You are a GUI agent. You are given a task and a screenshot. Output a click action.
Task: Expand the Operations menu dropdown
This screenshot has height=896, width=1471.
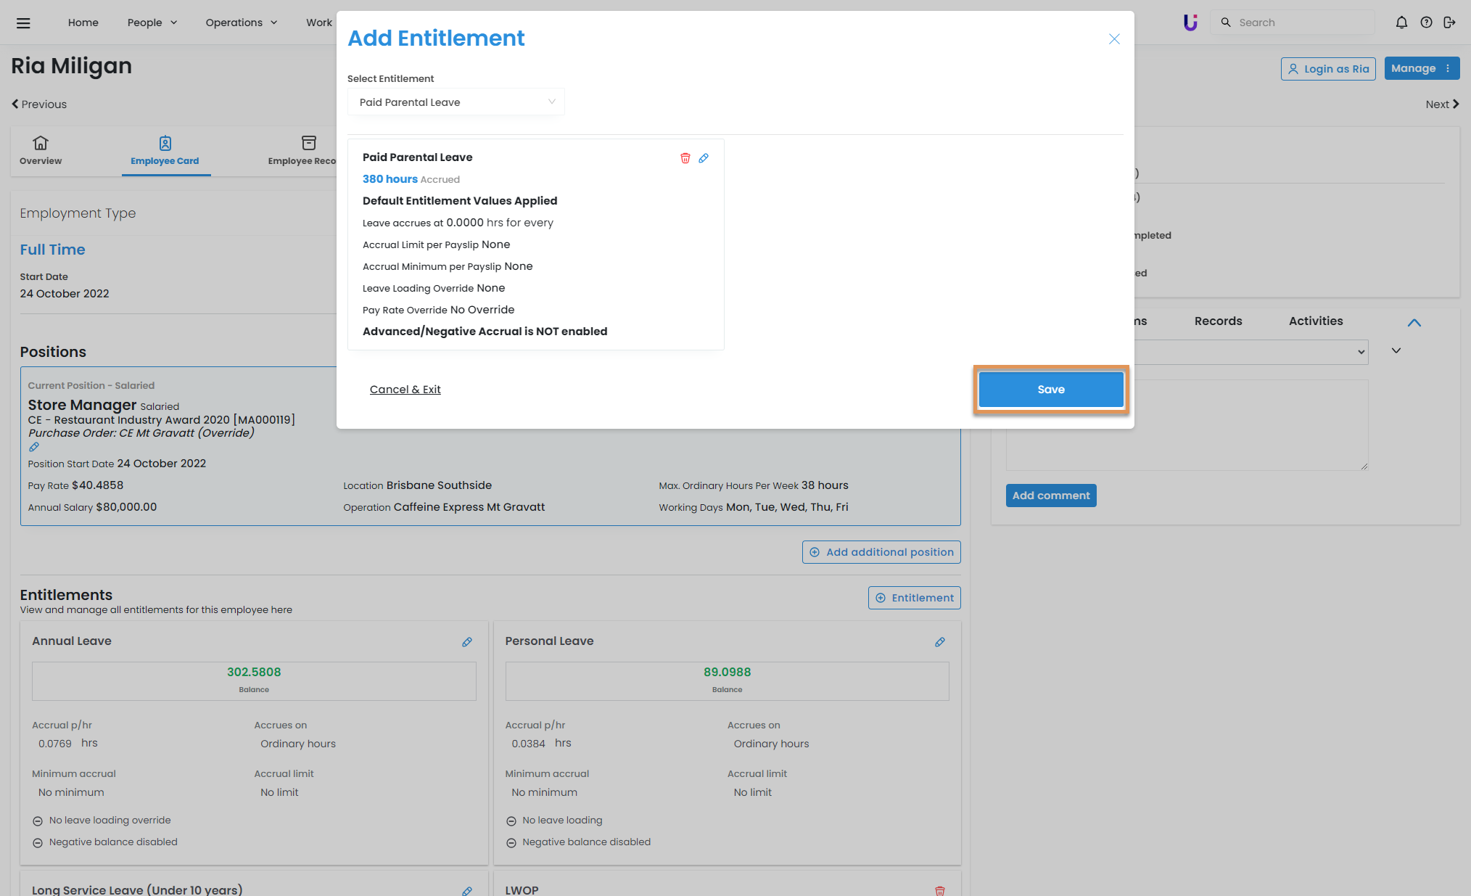pyautogui.click(x=241, y=22)
